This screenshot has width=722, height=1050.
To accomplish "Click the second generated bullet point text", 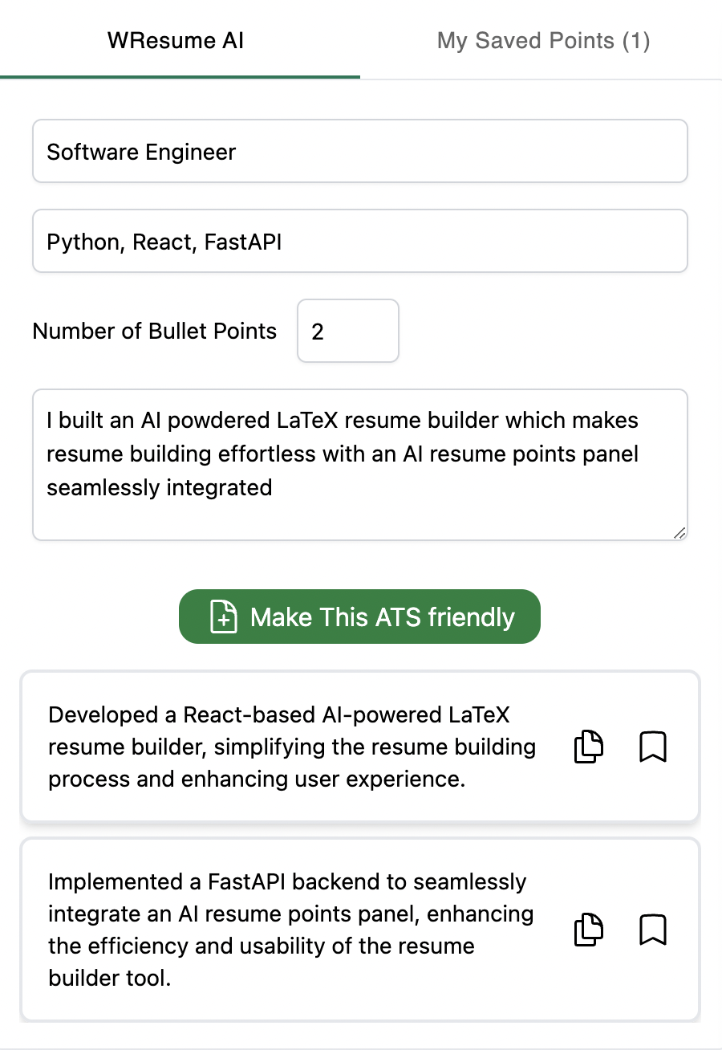I will (x=290, y=930).
